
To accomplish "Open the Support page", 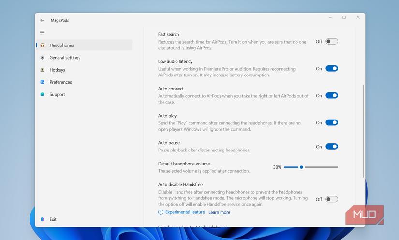I will click(84, 94).
